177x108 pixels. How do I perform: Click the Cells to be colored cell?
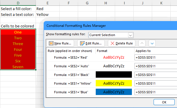pos(18,26)
